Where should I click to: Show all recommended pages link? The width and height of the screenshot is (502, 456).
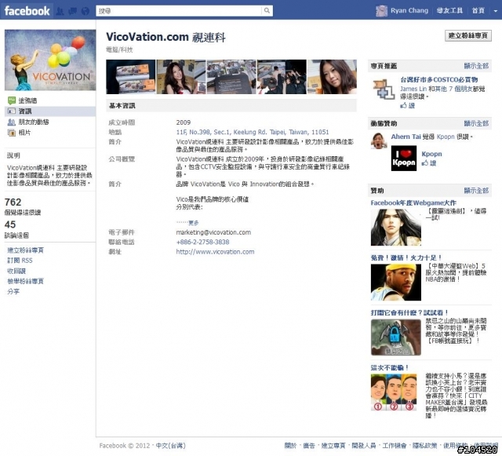(x=476, y=66)
